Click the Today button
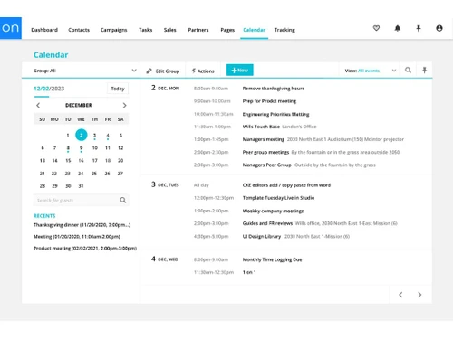Image resolution: width=453 pixels, height=339 pixels. pyautogui.click(x=118, y=89)
